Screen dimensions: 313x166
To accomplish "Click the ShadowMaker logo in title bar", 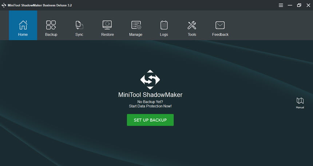I will (x=4, y=5).
